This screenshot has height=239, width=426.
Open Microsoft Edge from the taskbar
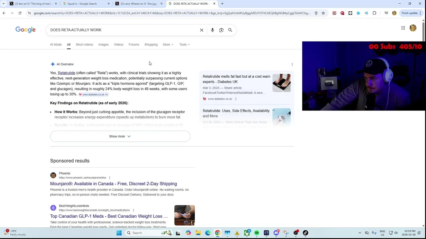[x=208, y=233]
